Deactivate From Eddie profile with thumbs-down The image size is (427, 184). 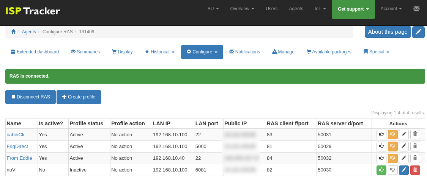tap(392, 158)
